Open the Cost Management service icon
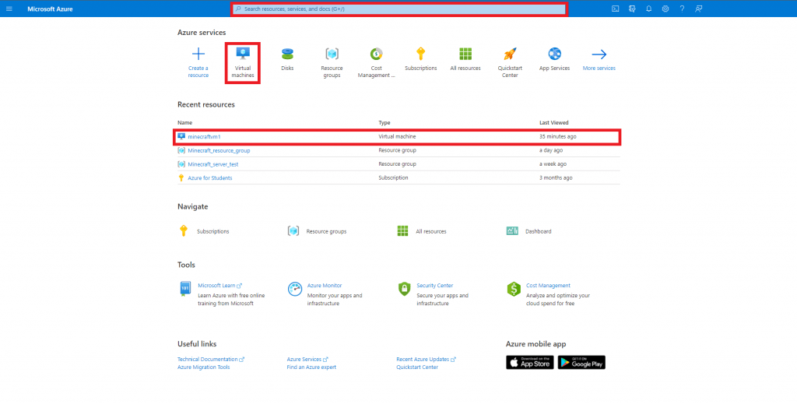 [x=376, y=54]
